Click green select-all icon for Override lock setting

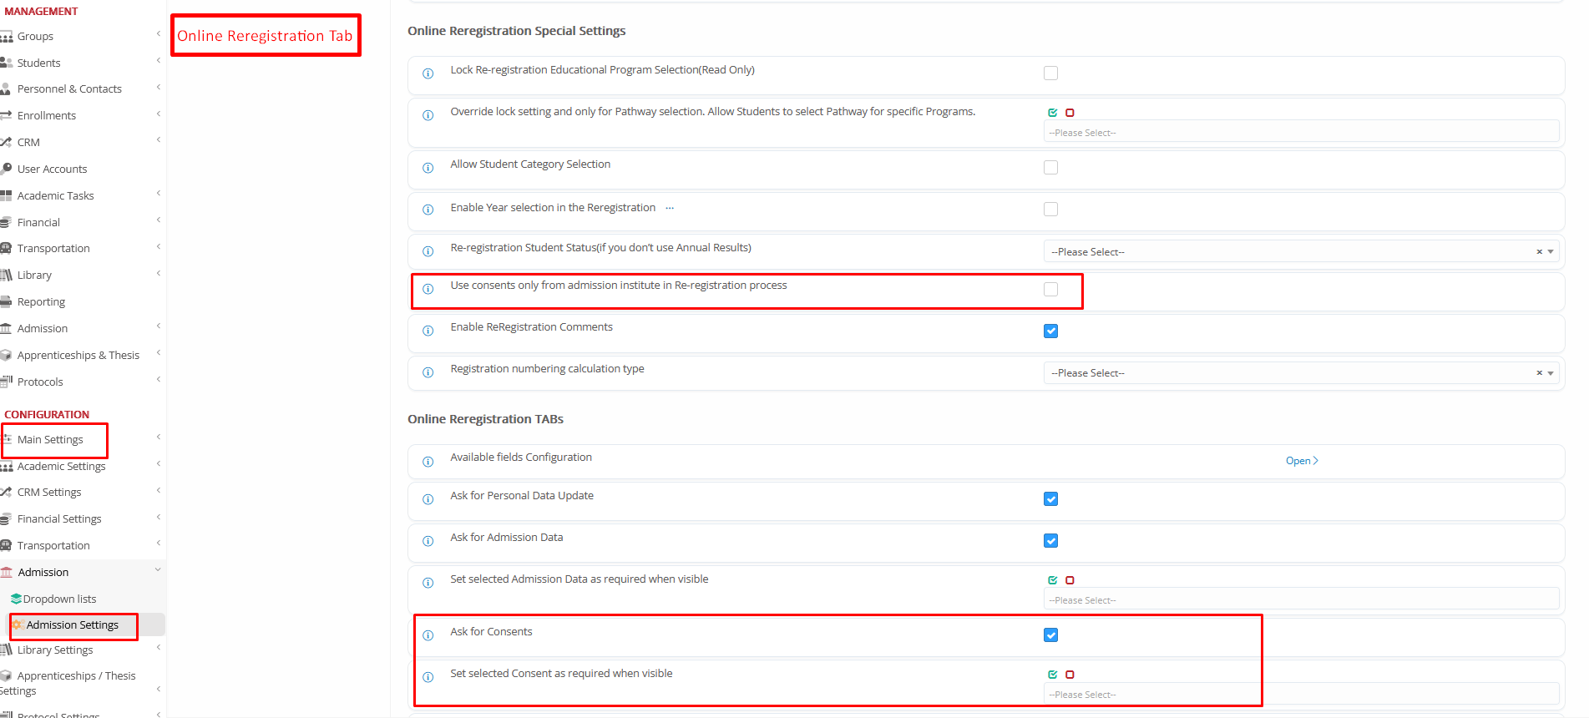click(x=1052, y=113)
